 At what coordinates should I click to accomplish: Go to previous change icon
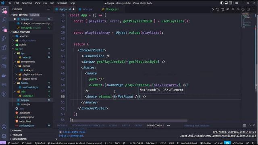tap(228, 9)
